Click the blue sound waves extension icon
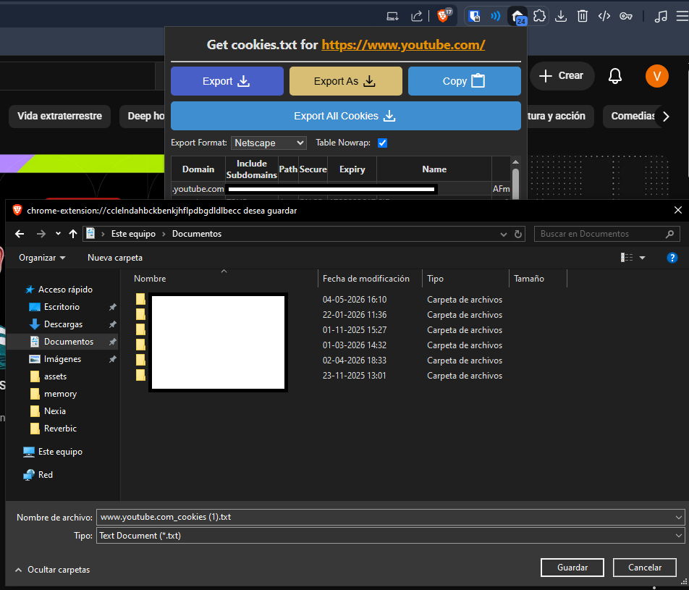This screenshot has height=590, width=689. point(496,16)
